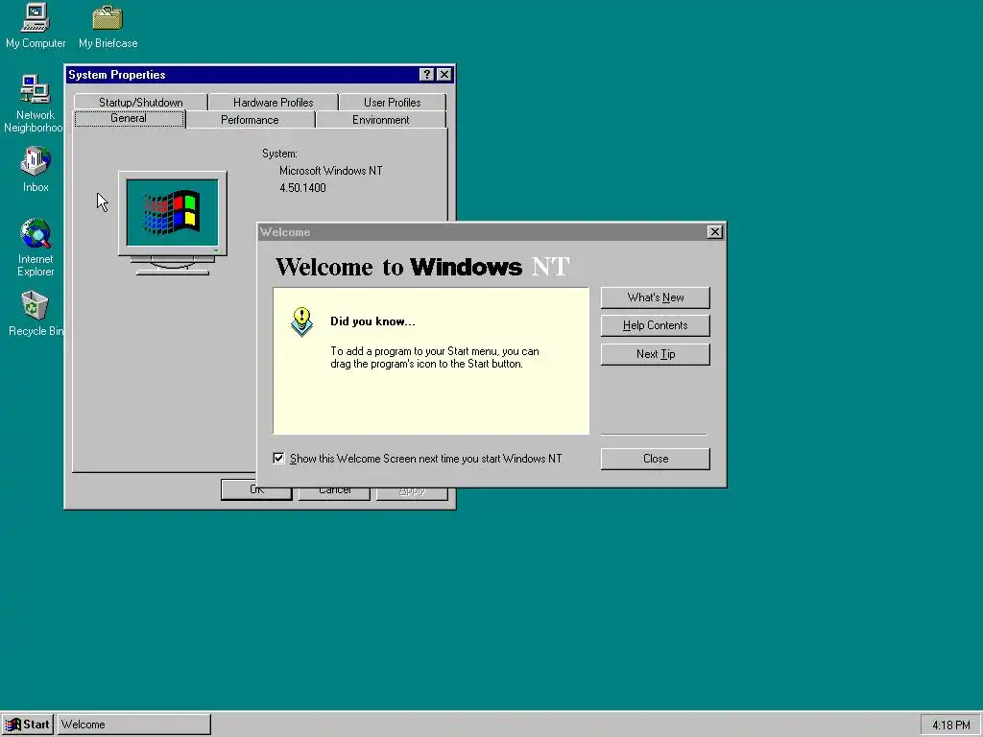983x737 pixels.
Task: Click the Windows monitor logo in System Properties
Action: 173,223
